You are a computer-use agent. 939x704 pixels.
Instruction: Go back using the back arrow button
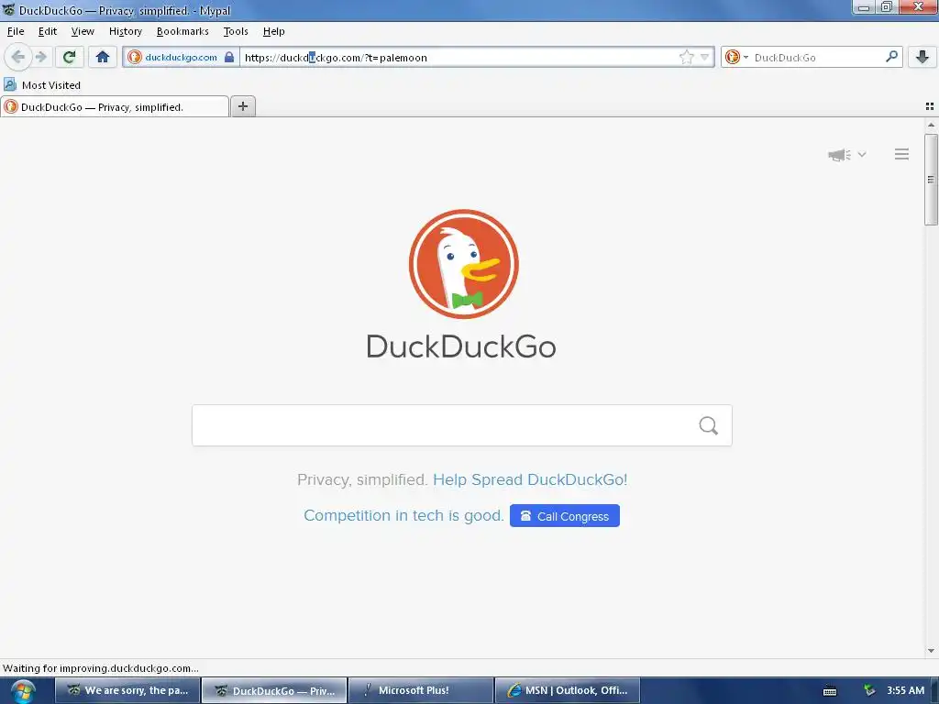[18, 58]
